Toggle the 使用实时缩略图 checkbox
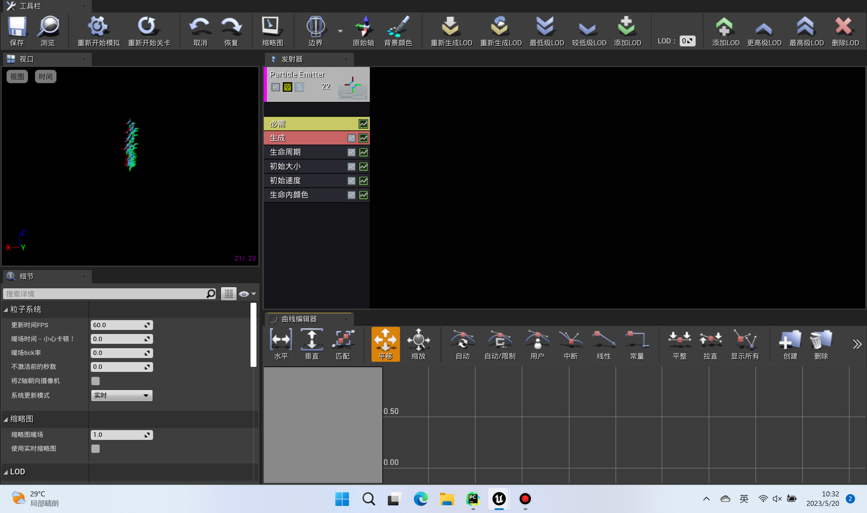Viewport: 867px width, 513px height. (95, 448)
